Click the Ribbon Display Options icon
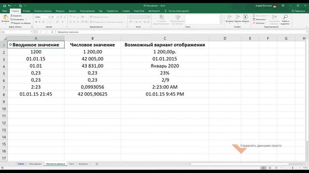 pyautogui.click(x=283, y=6)
